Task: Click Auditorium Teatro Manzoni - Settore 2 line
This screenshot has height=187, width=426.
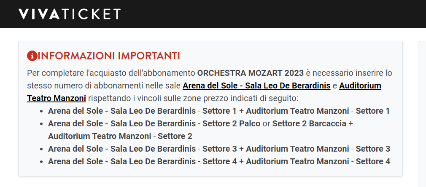Action: pyautogui.click(x=120, y=136)
